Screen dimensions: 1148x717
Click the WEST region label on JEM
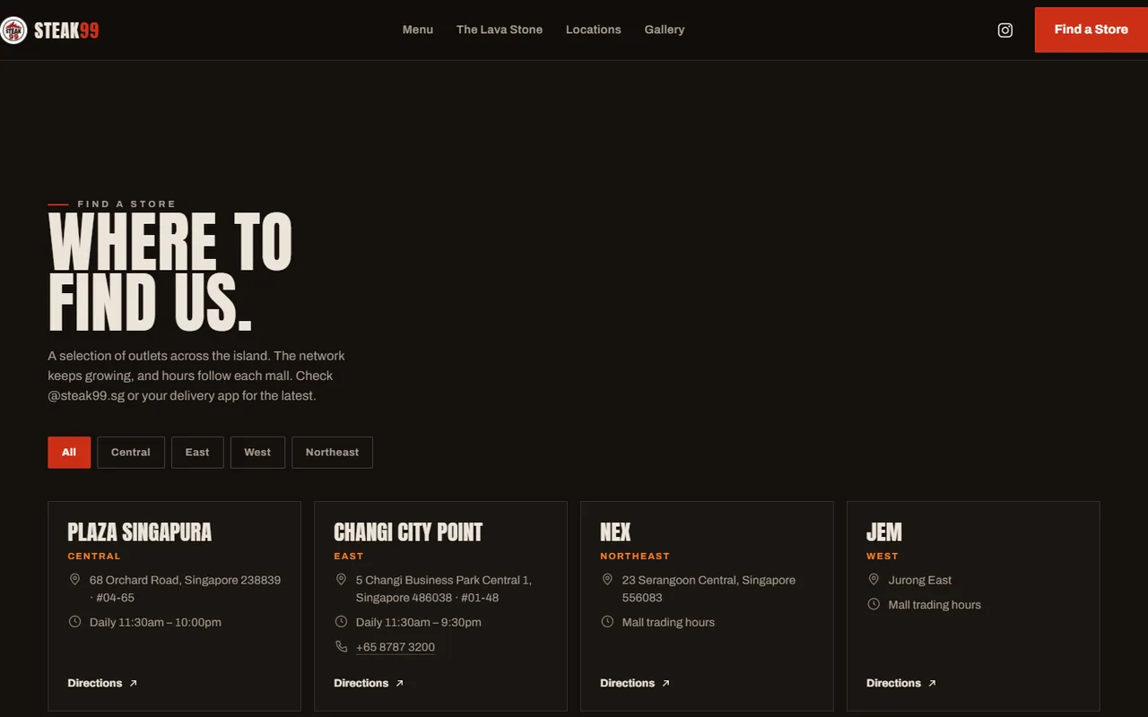(883, 557)
